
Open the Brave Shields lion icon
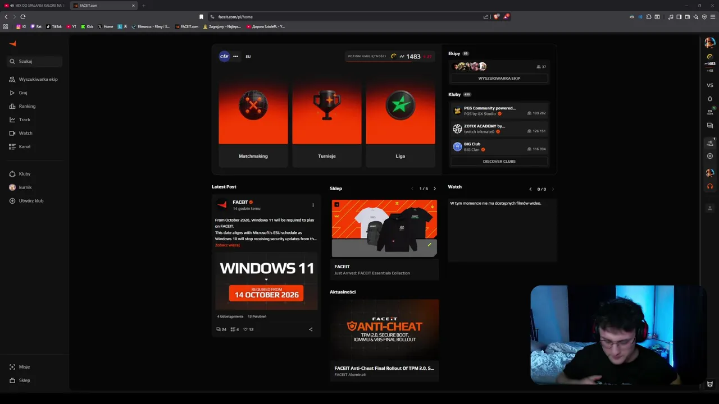pos(496,17)
